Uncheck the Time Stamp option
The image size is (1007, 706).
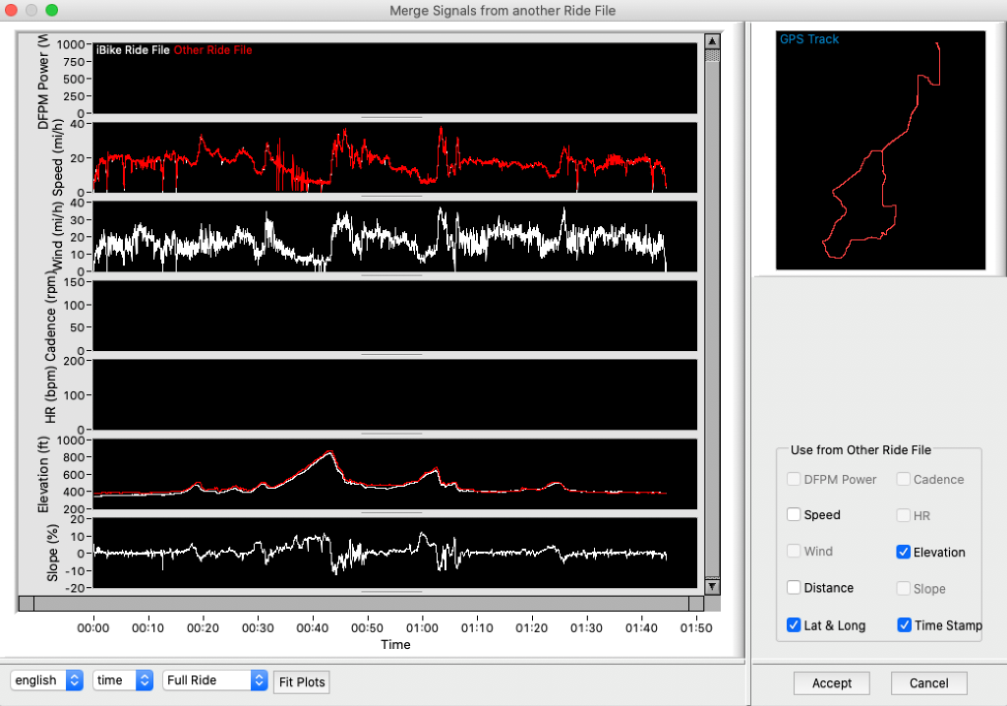[x=904, y=625]
